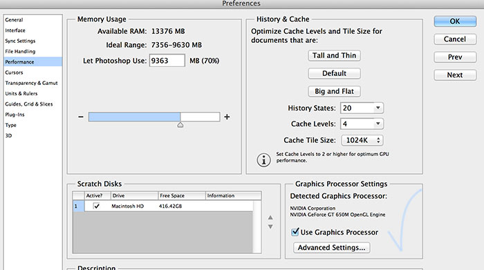Click the Active? column header
484x270 pixels.
coord(97,195)
